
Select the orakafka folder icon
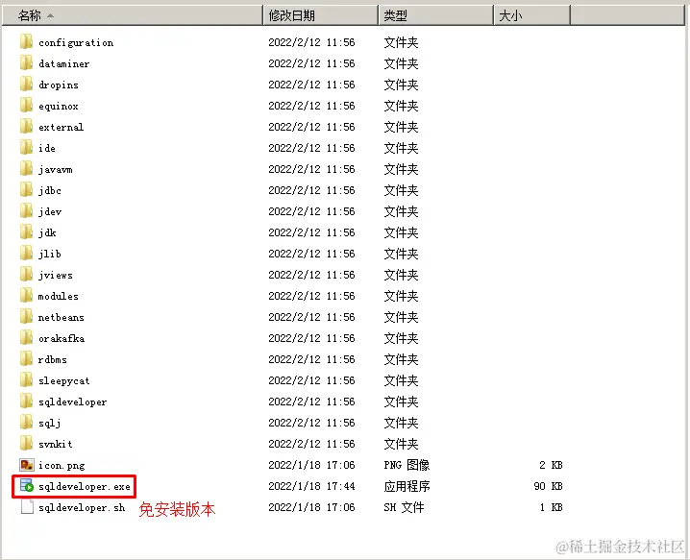coord(26,337)
